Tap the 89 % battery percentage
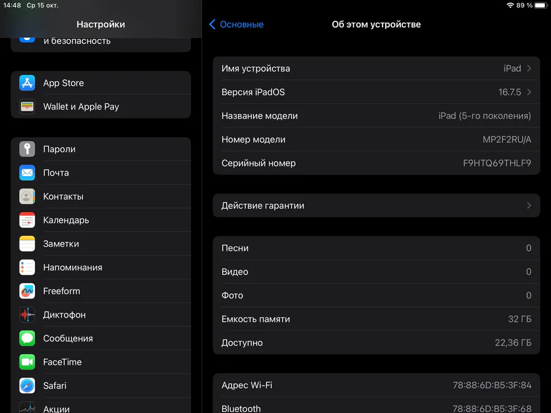The height and width of the screenshot is (413, 551). point(524,6)
